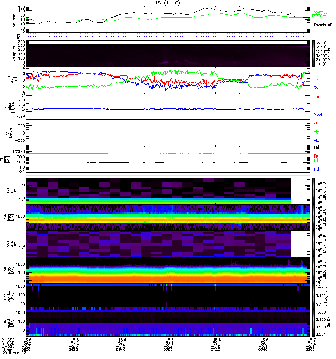The image size is (336, 359).
Task: Select the green Viy velocity legend label
Action: [x=316, y=132]
